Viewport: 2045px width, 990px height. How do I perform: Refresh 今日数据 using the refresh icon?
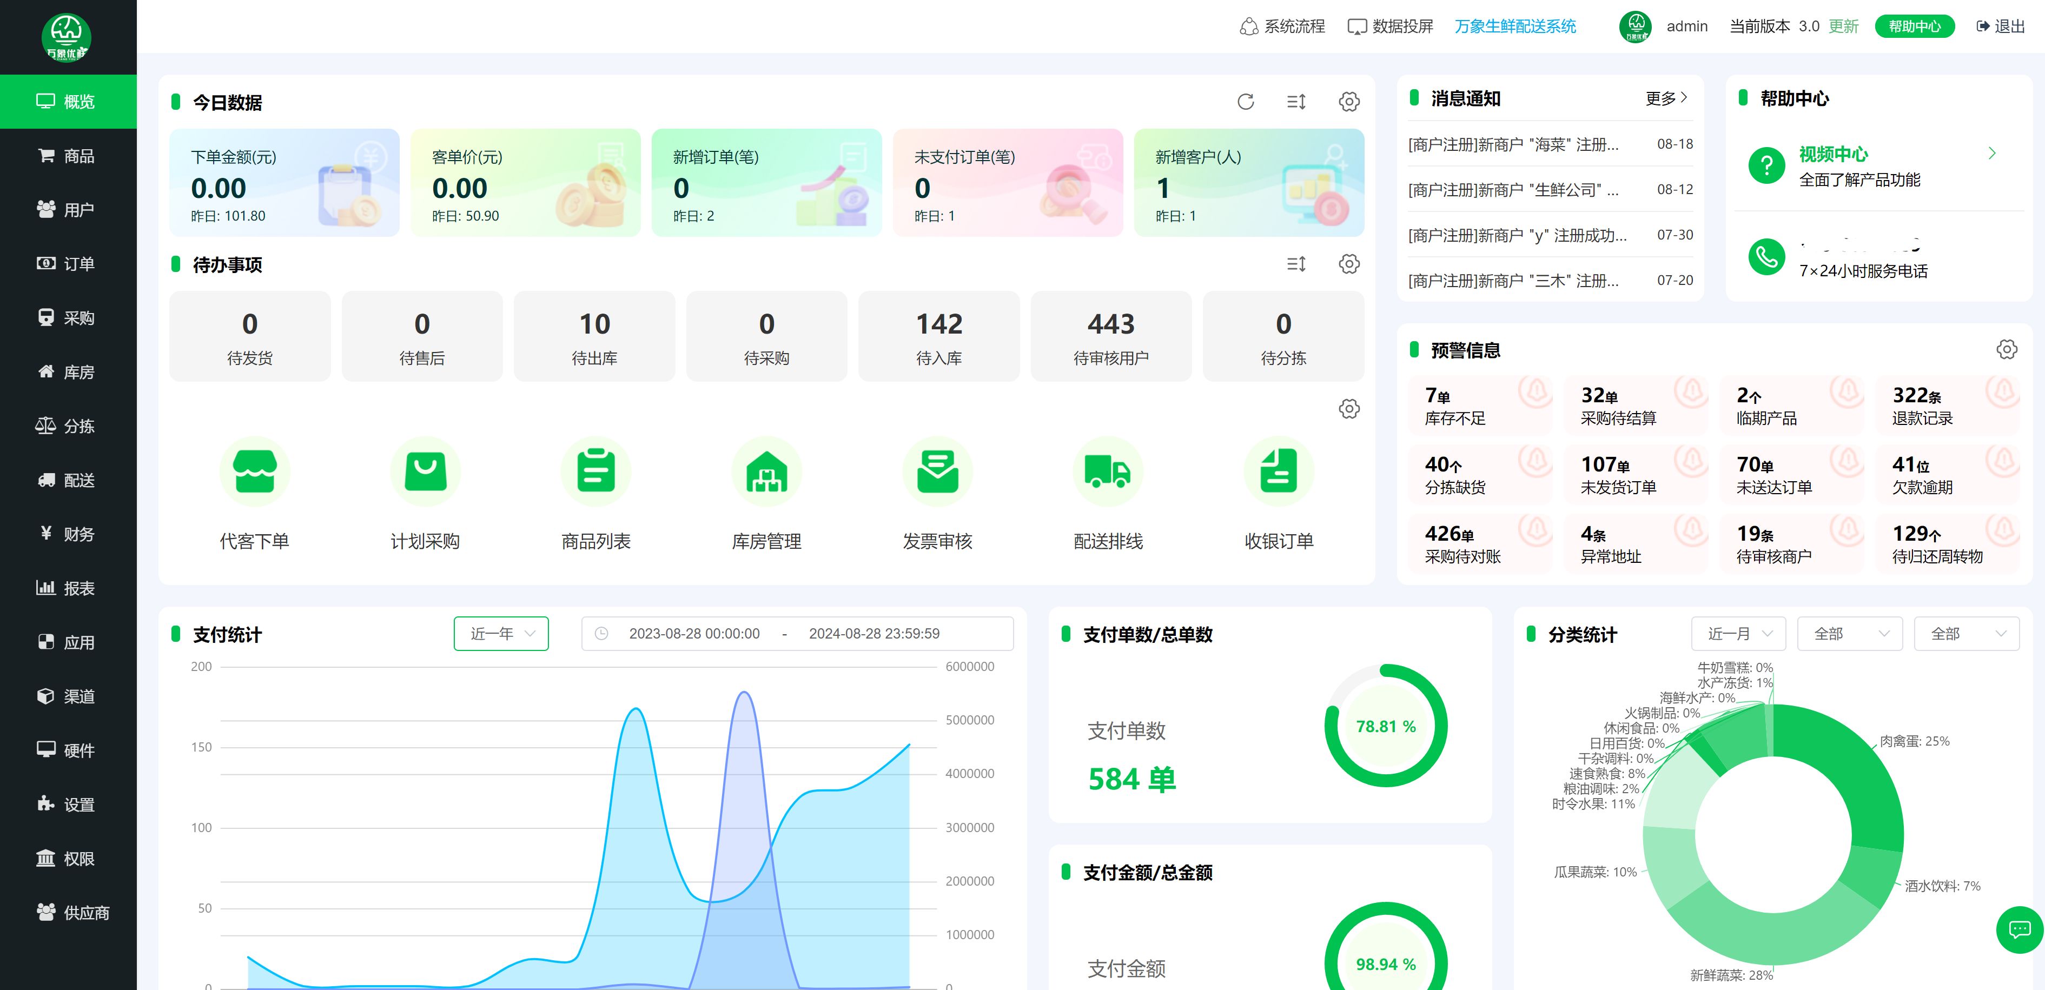point(1246,102)
